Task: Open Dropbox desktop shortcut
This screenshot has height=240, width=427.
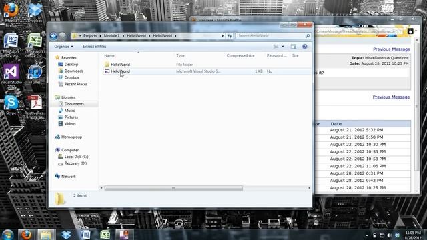Action: tap(35, 12)
